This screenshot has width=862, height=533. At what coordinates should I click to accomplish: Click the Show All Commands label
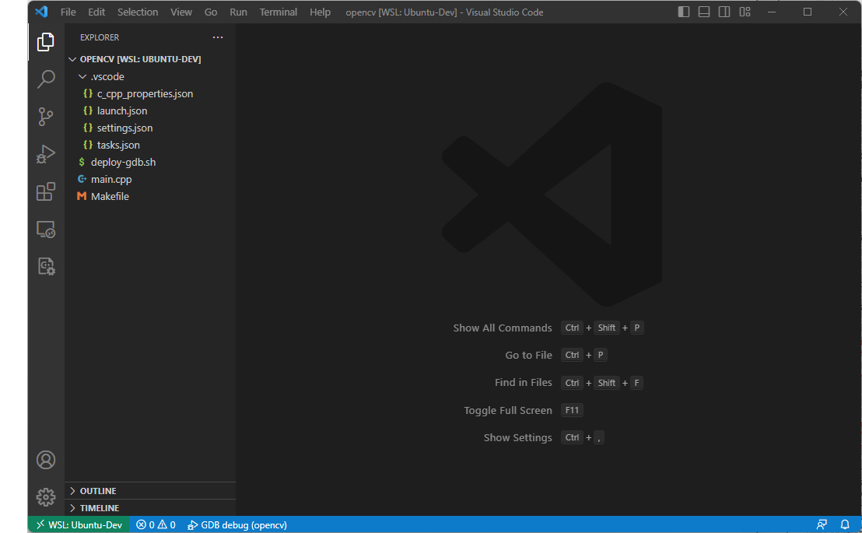coord(502,328)
